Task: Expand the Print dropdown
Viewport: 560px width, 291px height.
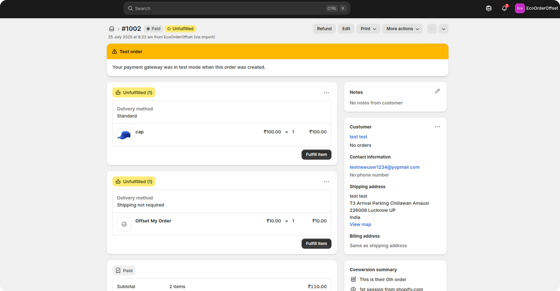Action: tap(369, 29)
